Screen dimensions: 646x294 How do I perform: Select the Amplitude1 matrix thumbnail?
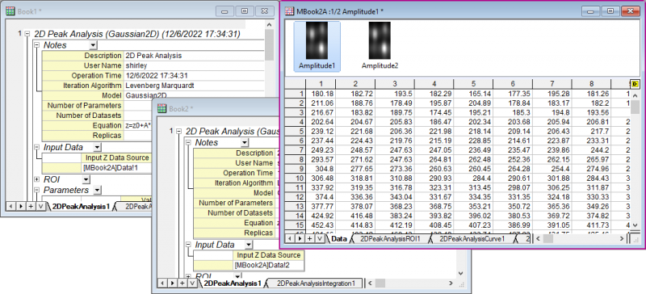coord(317,46)
